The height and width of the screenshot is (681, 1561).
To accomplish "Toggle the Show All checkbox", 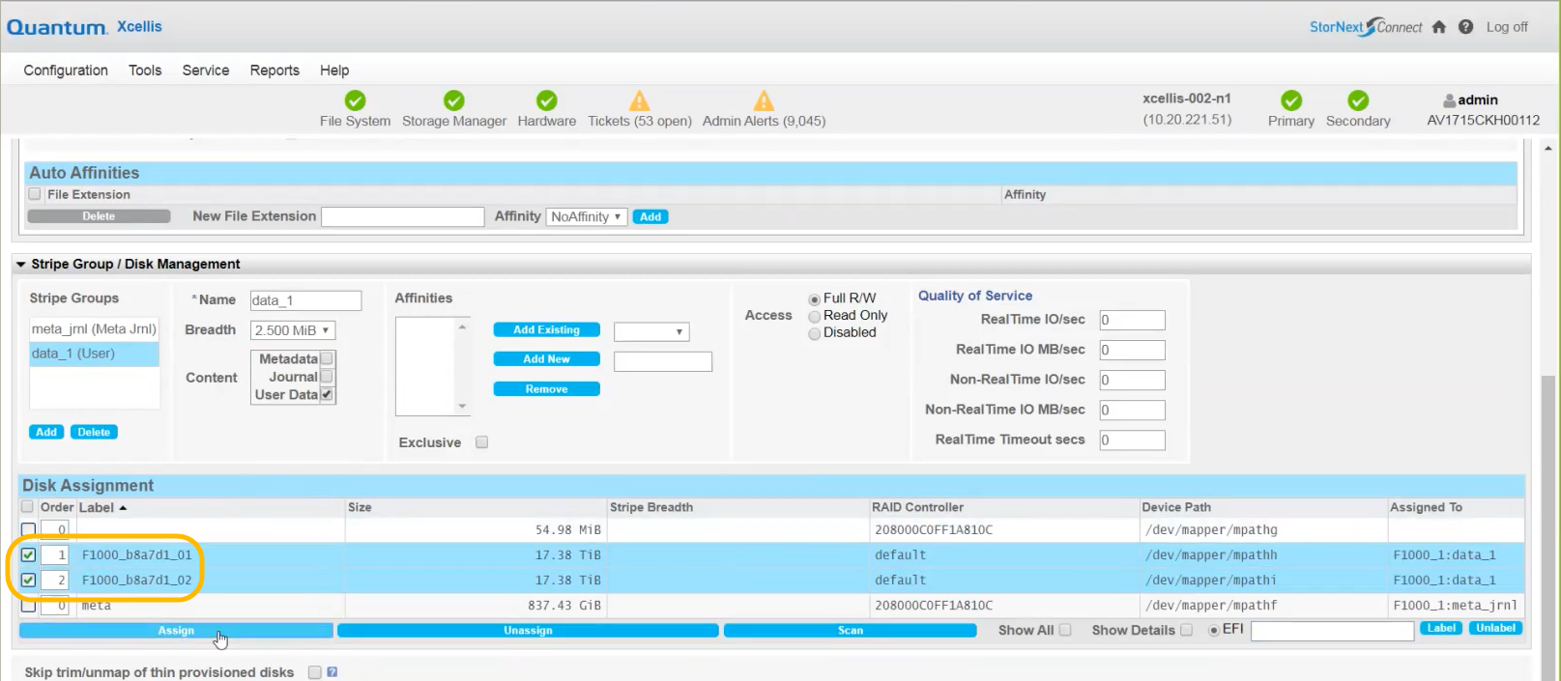I will click(x=1065, y=630).
